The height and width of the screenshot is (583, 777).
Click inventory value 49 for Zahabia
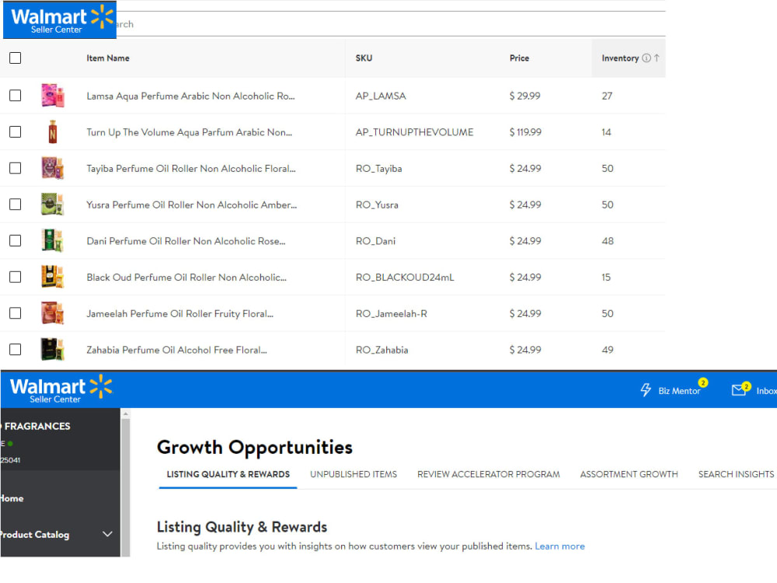click(608, 350)
